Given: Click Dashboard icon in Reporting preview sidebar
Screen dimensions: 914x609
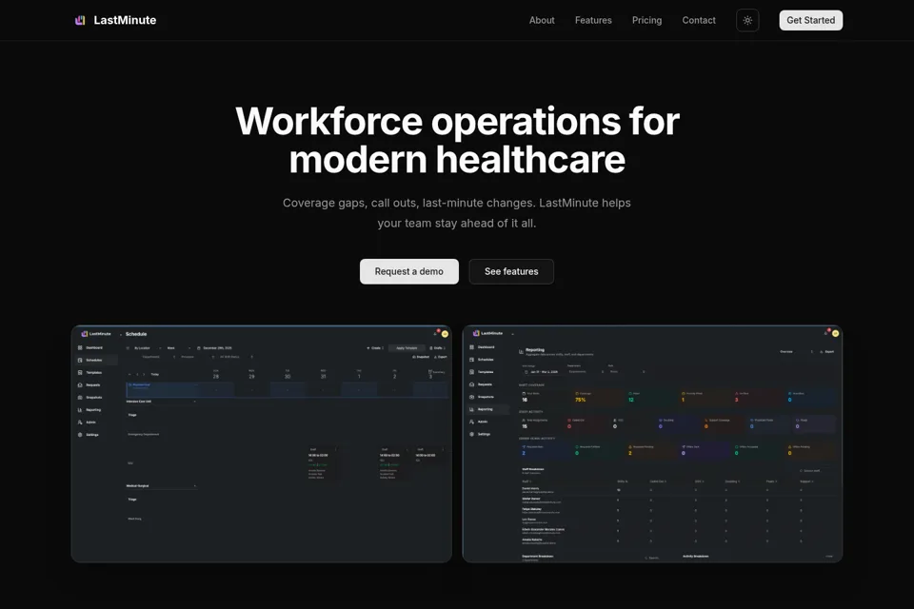Looking at the screenshot, I should (471, 347).
